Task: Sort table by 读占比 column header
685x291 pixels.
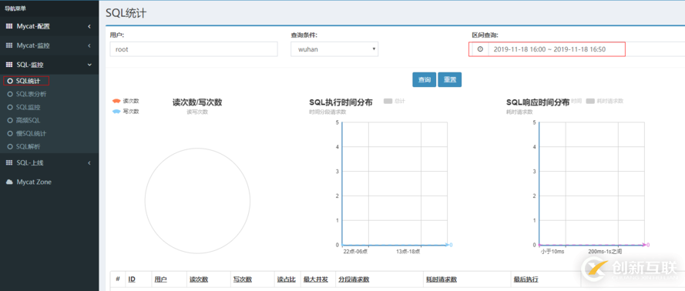Action: 287,279
